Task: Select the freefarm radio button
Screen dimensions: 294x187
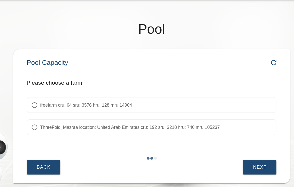Action: tap(34, 105)
